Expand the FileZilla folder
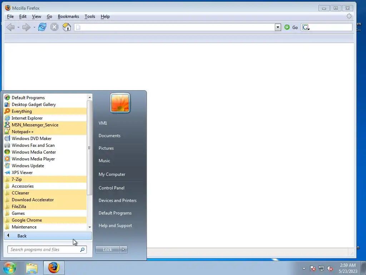This screenshot has width=366, height=275. (45, 207)
